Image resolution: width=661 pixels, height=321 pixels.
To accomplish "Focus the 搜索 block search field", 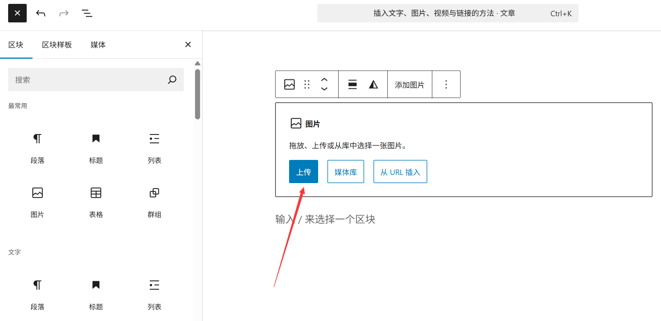I will [96, 80].
